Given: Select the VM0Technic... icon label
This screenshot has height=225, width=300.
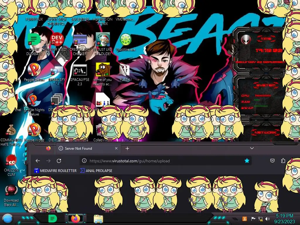Looking at the screenshot, I should (125, 19).
